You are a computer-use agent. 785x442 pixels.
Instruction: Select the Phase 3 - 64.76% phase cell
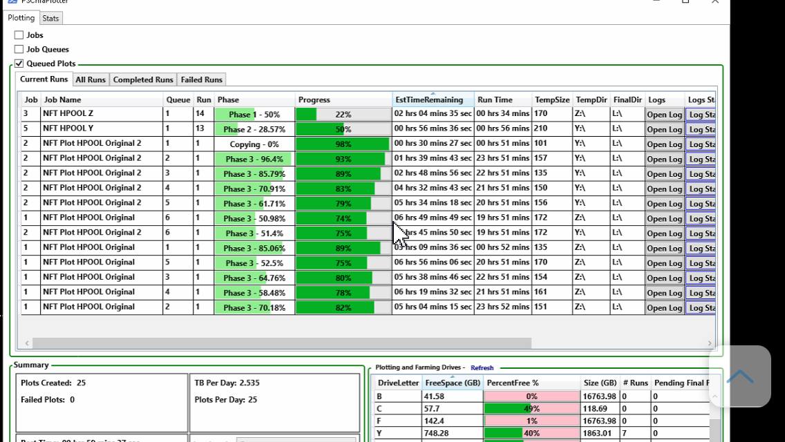[254, 278]
